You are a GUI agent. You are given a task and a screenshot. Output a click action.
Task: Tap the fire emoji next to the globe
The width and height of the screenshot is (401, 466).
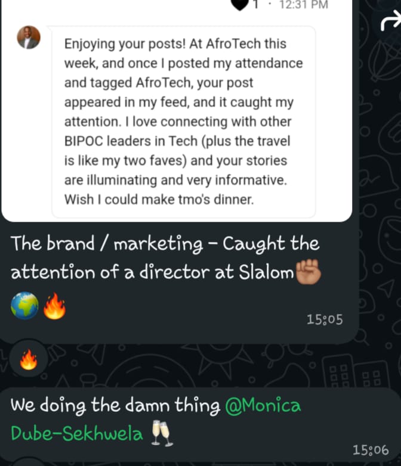coord(54,306)
